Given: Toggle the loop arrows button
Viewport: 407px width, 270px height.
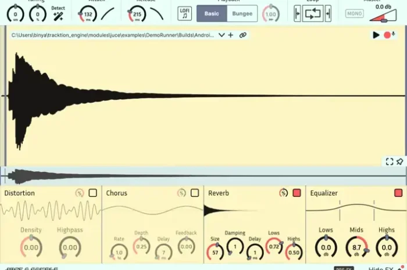Looking at the screenshot, I should tap(313, 13).
